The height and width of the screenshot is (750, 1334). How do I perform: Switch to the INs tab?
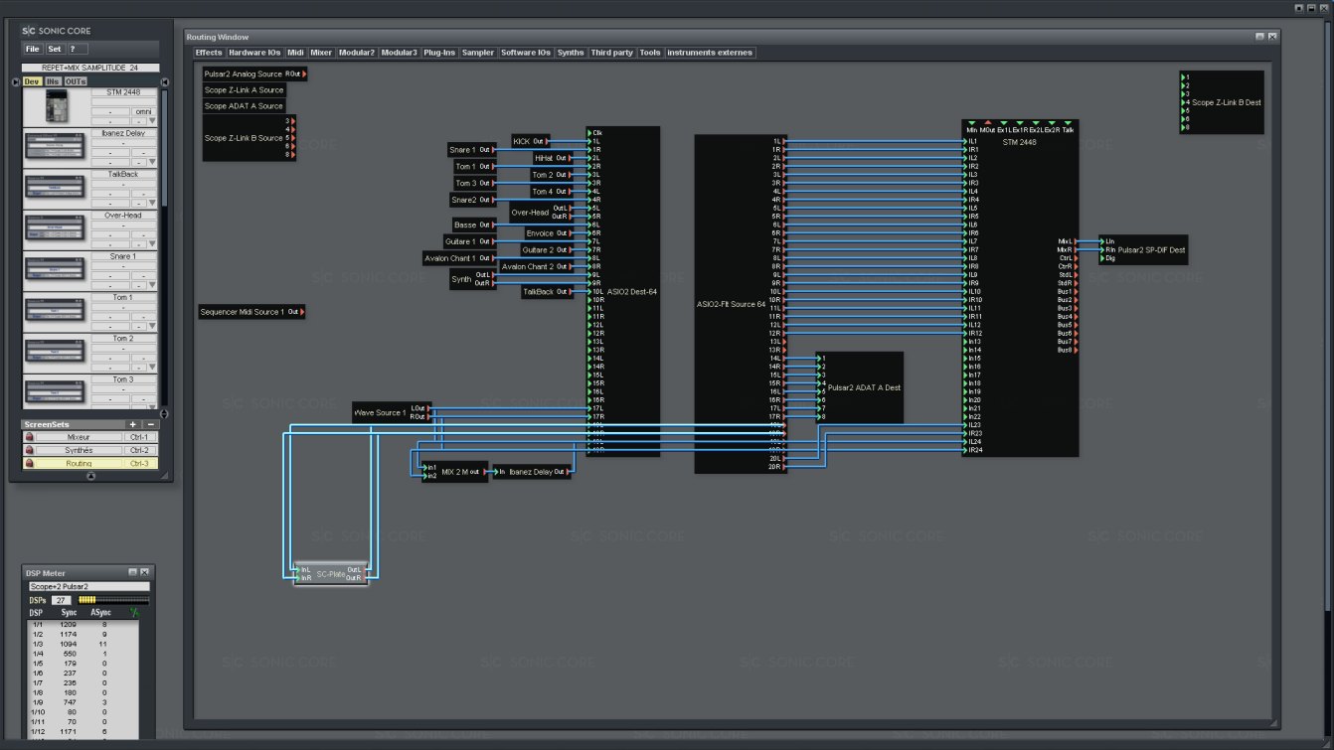coord(53,80)
